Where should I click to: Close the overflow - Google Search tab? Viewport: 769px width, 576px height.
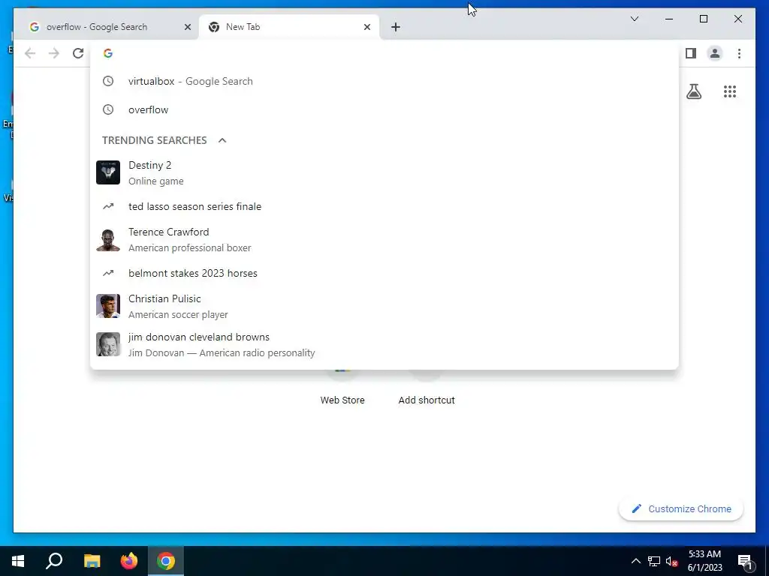point(187,27)
